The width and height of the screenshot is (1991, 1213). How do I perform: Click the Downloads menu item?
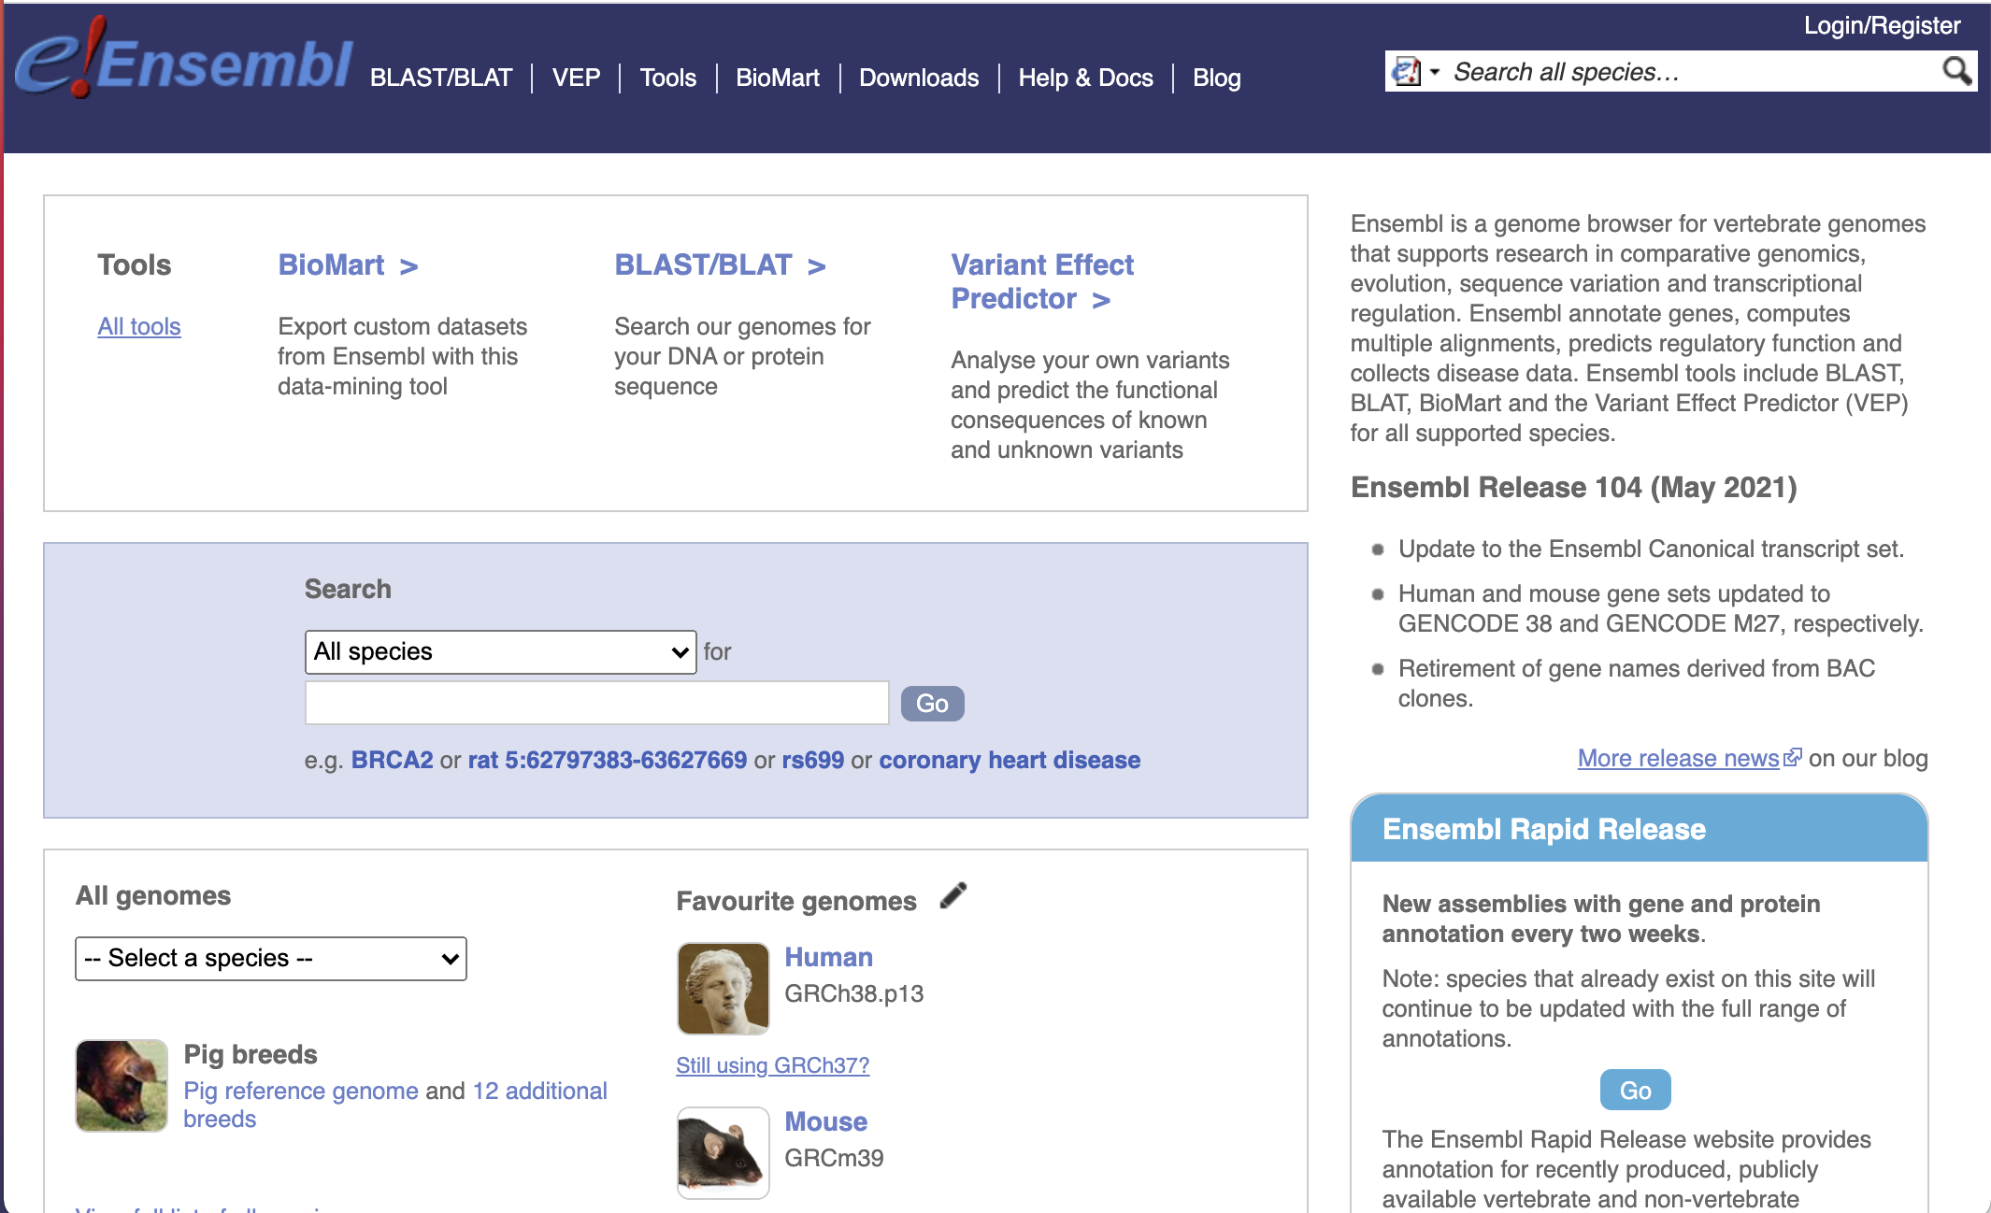(x=919, y=78)
